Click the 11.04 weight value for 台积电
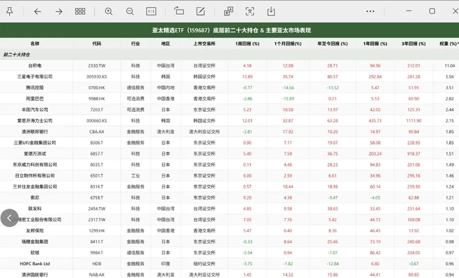The height and width of the screenshot is (278, 459). 449,66
